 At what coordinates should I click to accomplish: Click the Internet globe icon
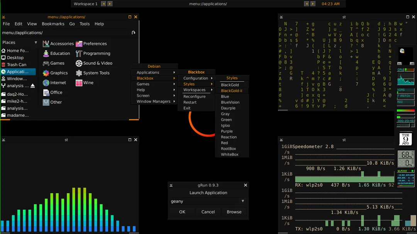point(46,83)
